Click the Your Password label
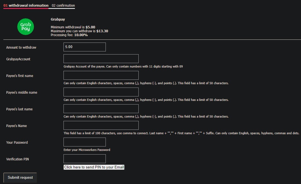 coord(17,143)
